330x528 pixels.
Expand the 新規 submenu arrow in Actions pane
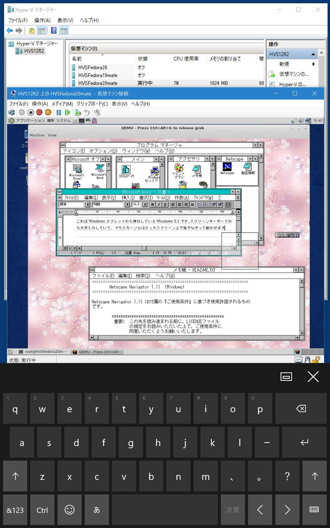coord(313,64)
